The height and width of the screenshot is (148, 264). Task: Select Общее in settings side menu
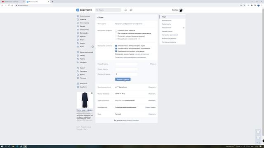coord(172,17)
